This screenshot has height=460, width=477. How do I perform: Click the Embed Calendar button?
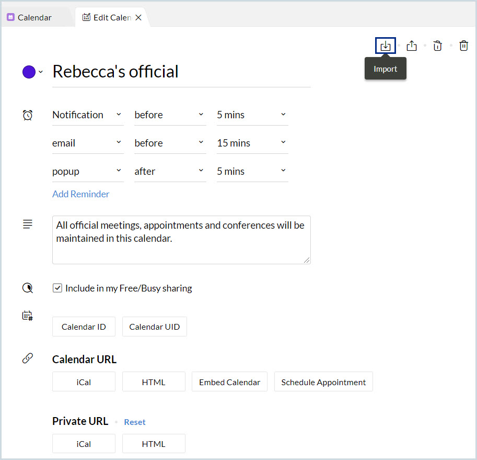[x=229, y=382]
